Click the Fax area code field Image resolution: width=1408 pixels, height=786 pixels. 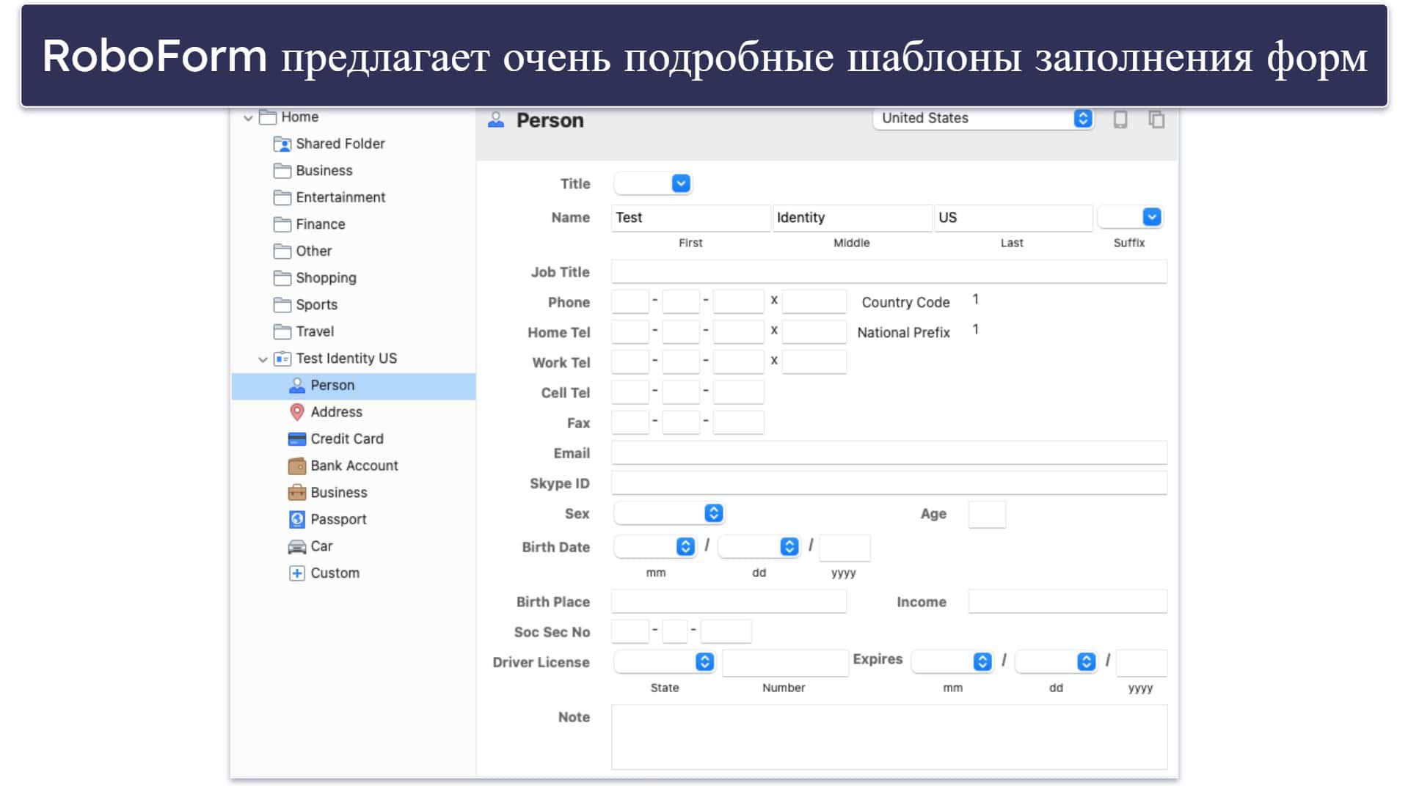point(630,422)
